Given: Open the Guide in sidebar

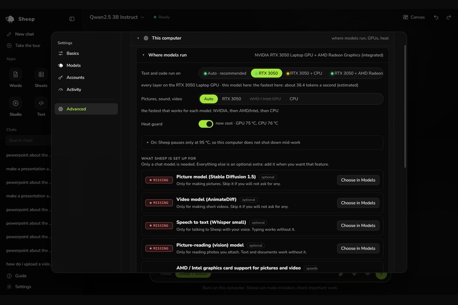Looking at the screenshot, I should (x=16, y=276).
